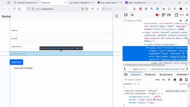
Task: Toggle pseudo-classes with :hov button
Action: (157, 80)
